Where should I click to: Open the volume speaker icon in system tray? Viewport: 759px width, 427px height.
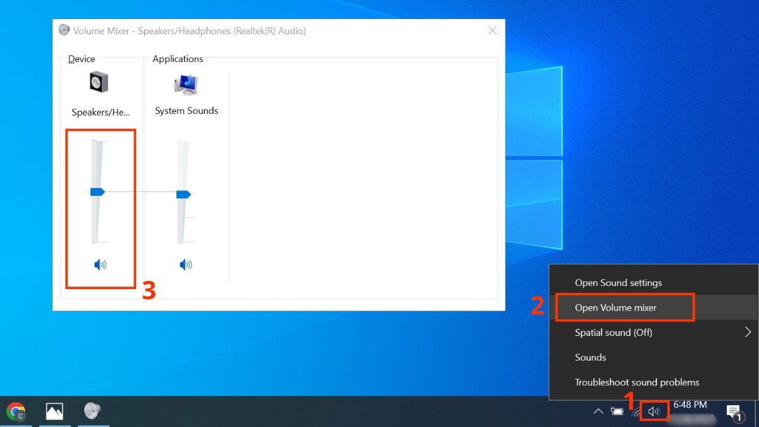coord(654,411)
